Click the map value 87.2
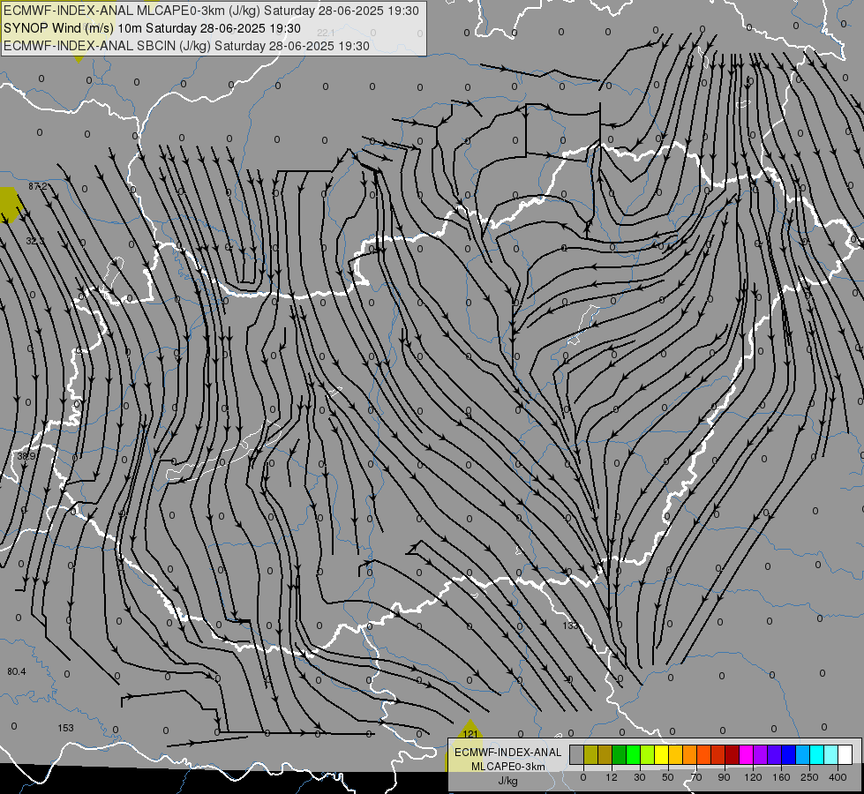 coord(37,187)
